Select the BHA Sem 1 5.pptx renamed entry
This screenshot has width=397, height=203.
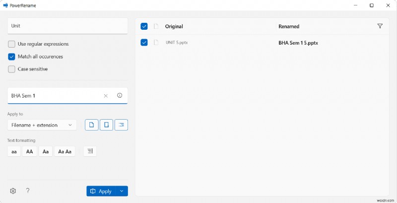pyautogui.click(x=298, y=43)
